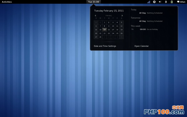
Task: Click the February month label
Action: (x=109, y=16)
